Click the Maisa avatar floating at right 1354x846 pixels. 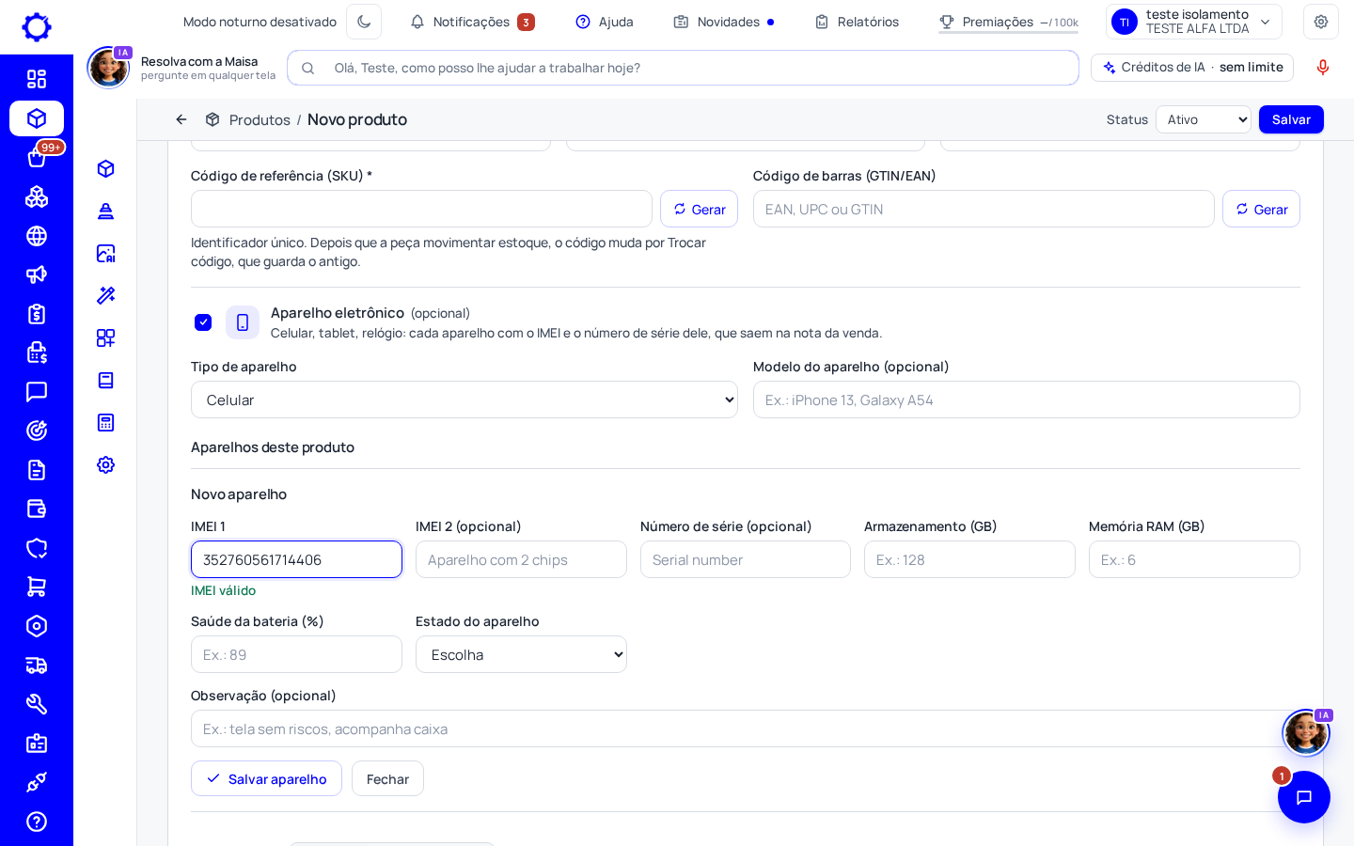click(1306, 733)
